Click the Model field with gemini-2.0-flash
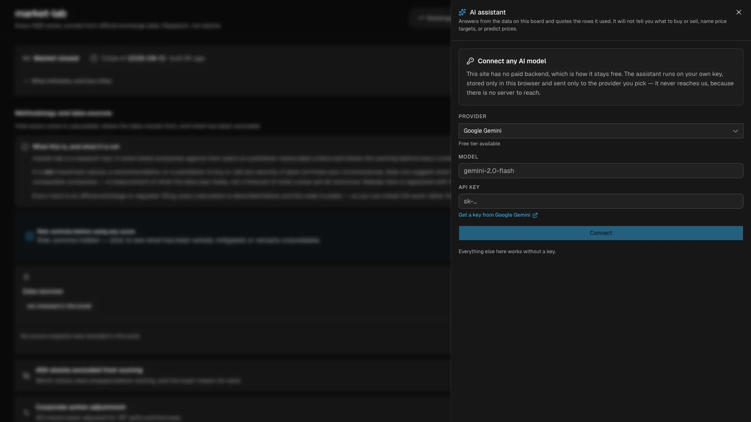Image resolution: width=751 pixels, height=422 pixels. 601,171
